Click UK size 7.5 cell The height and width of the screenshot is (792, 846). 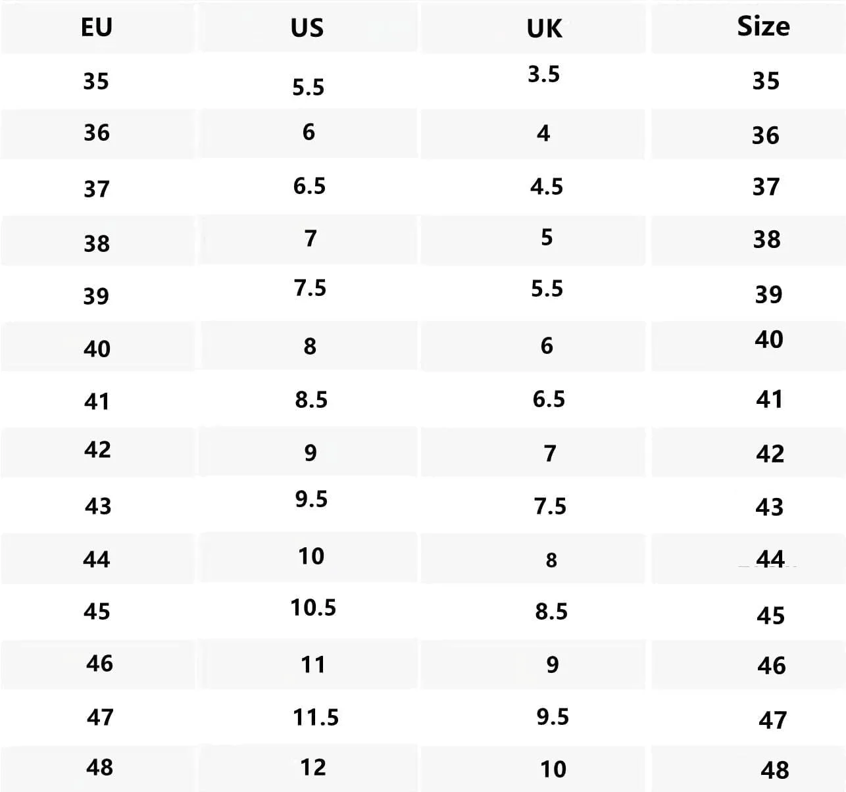550,506
